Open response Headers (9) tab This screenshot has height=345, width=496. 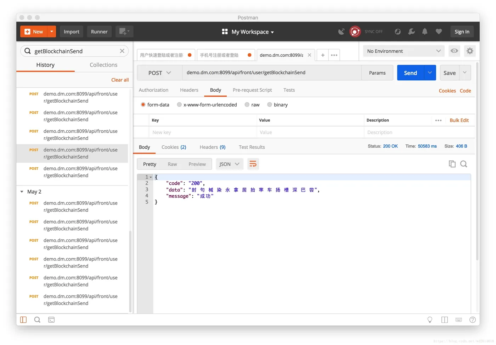[213, 147]
